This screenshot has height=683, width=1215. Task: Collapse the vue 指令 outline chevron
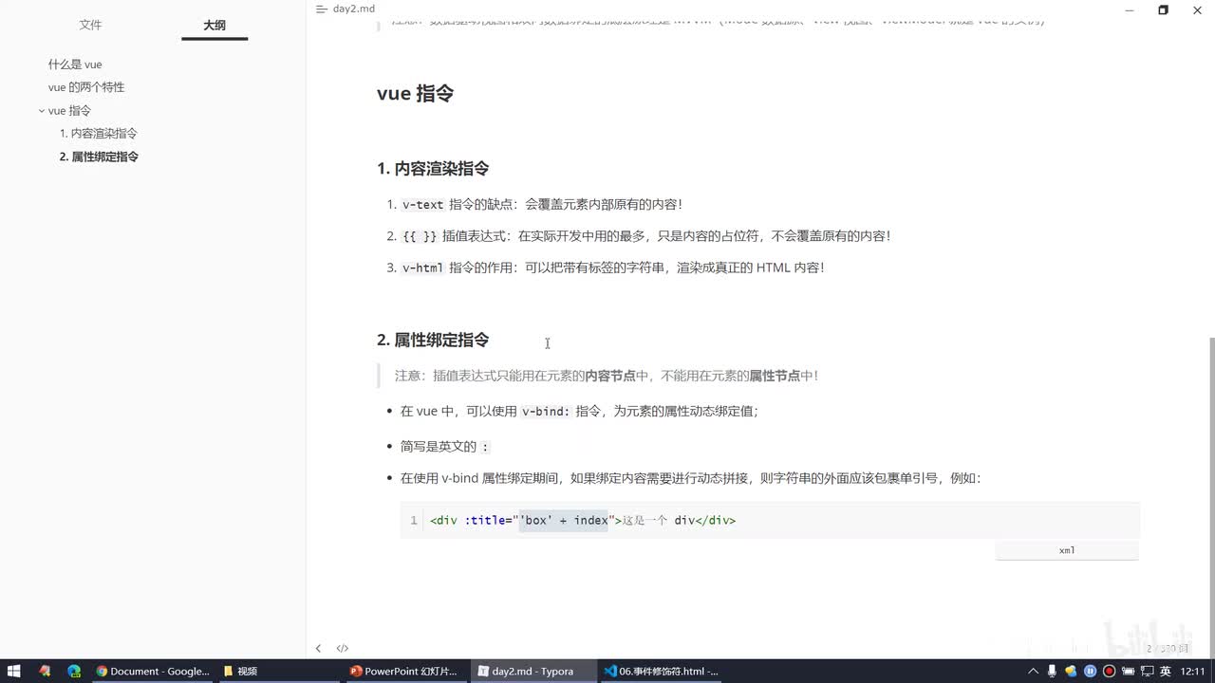pos(42,111)
